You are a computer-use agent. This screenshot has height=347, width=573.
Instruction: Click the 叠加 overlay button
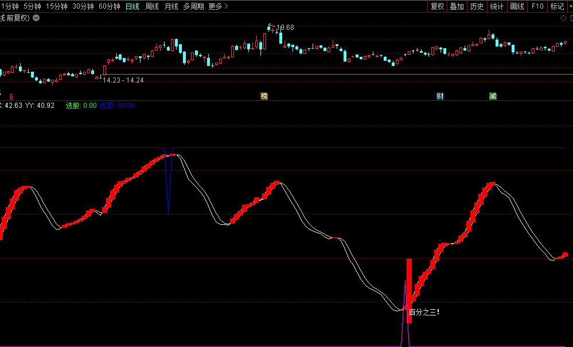(457, 6)
